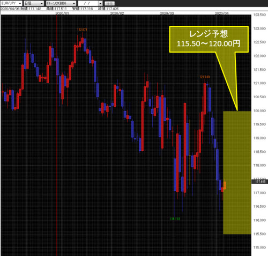
Task: Click the current price tag 117.405 on axis
Action: (259, 182)
